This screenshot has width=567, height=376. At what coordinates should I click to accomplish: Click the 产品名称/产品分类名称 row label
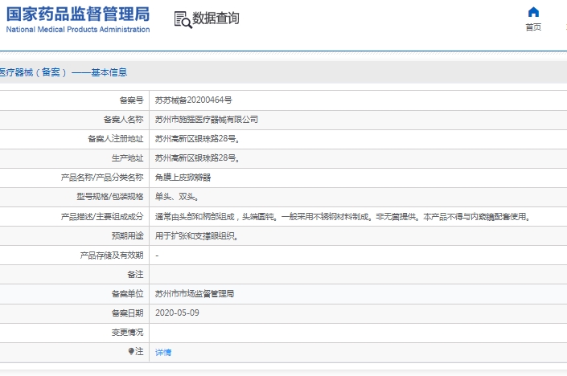click(x=102, y=178)
